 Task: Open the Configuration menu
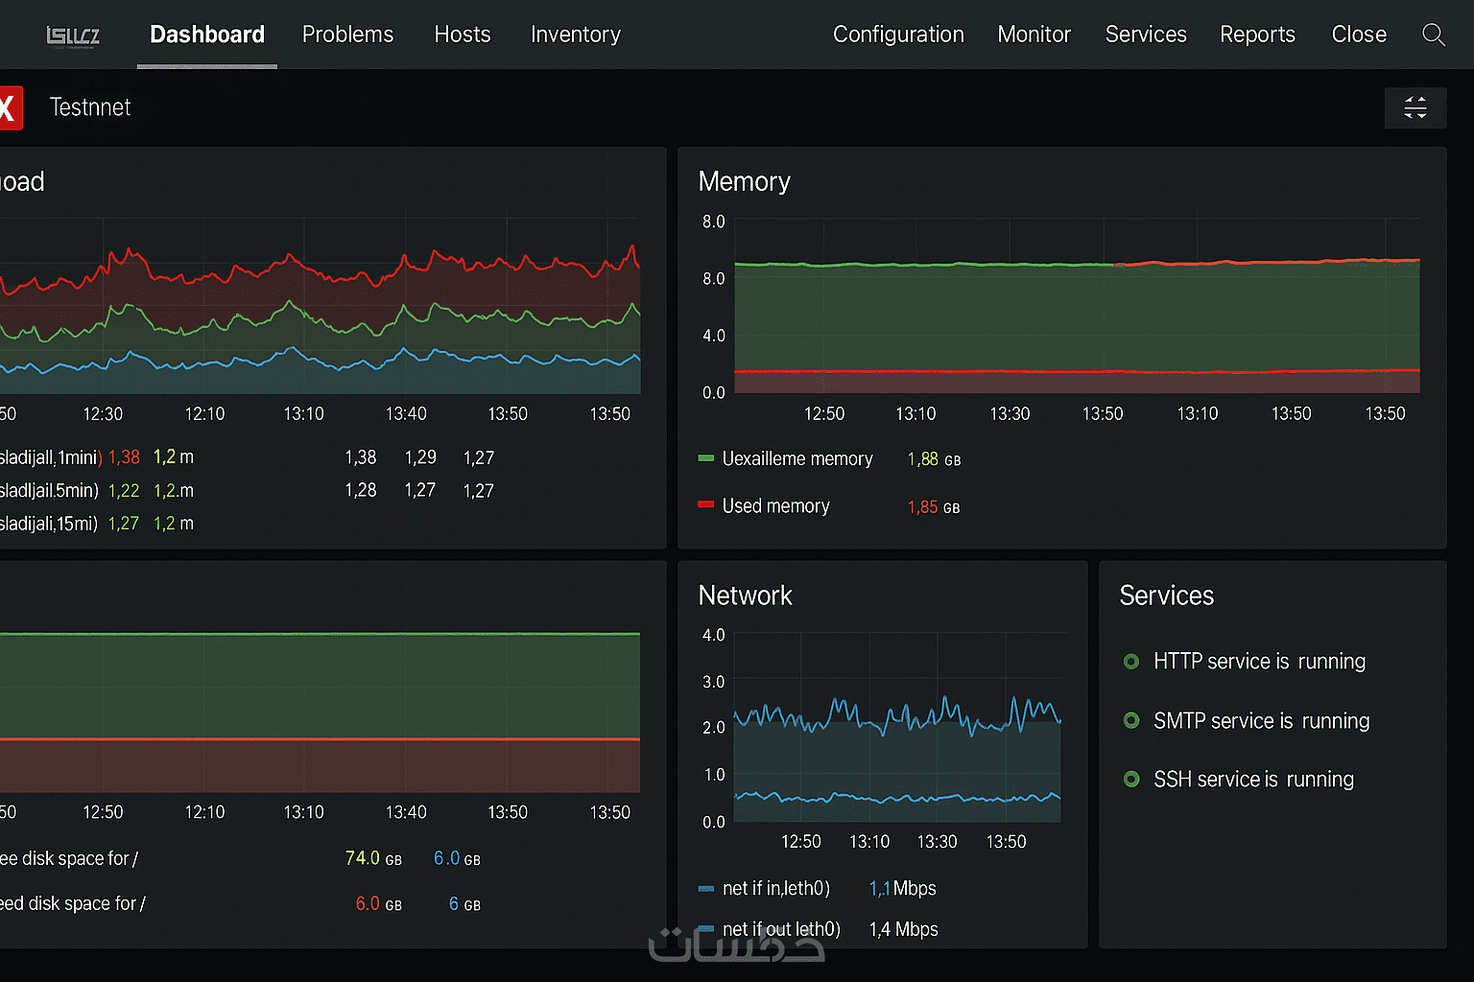point(898,35)
